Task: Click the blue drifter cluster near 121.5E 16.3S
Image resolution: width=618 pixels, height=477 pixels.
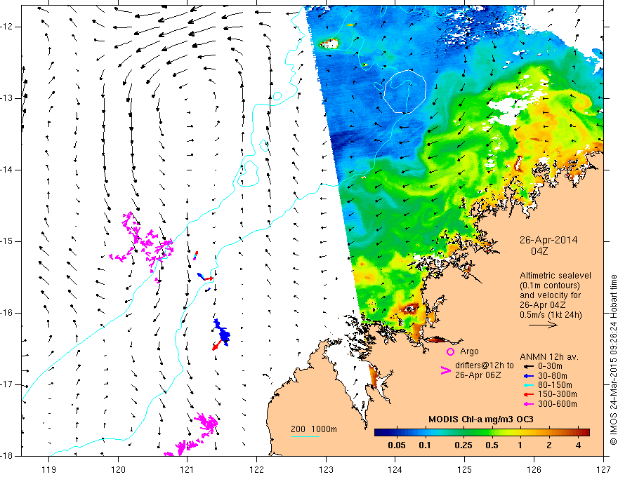Action: pos(223,331)
